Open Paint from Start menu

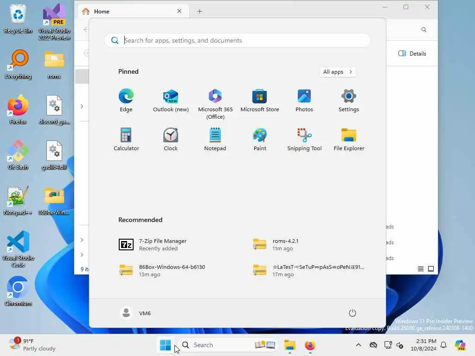coord(260,139)
